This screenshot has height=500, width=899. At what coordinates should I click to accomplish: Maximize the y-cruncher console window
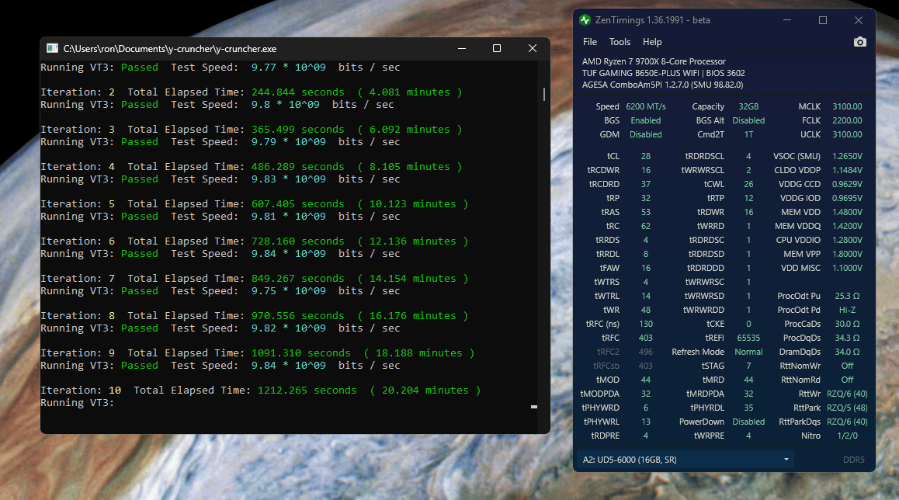coord(497,48)
